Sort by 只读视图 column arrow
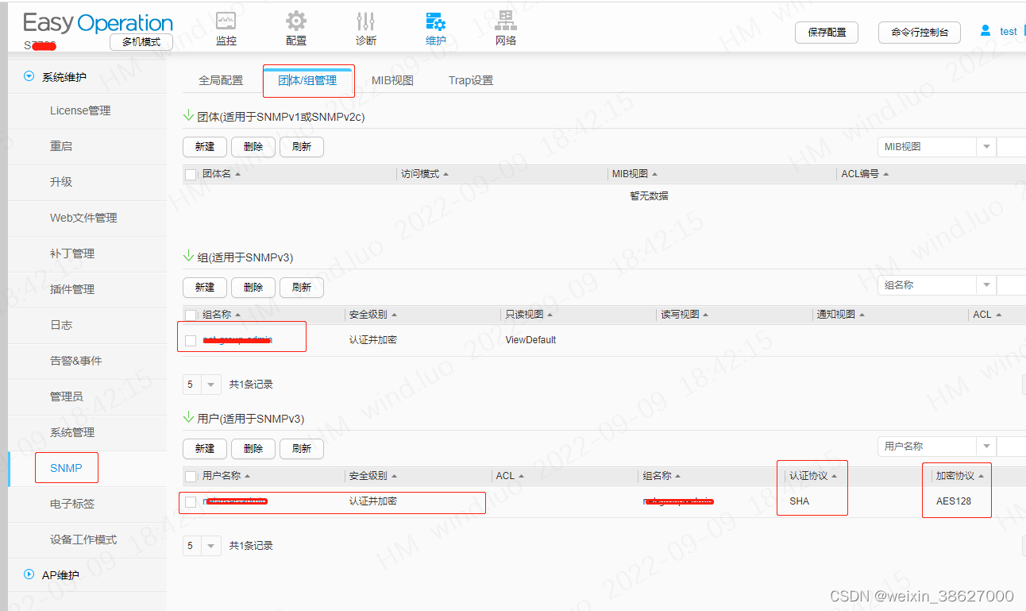Screen dimensions: 1026x611 (550, 315)
